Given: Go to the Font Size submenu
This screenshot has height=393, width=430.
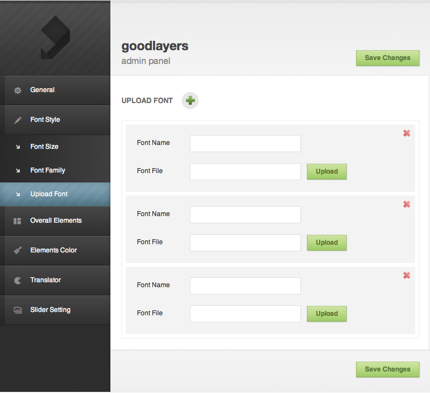Looking at the screenshot, I should point(44,147).
